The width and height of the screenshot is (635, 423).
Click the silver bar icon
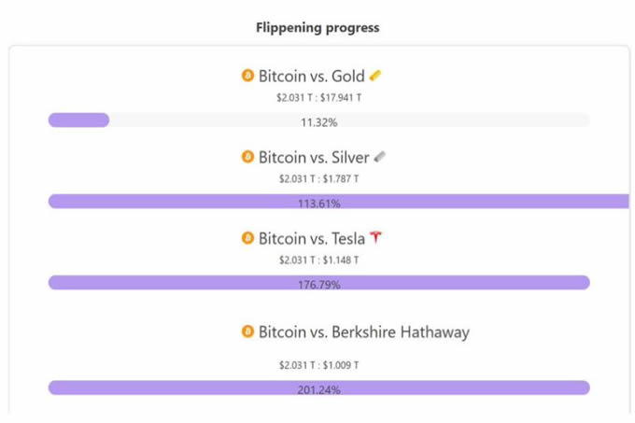pos(379,157)
